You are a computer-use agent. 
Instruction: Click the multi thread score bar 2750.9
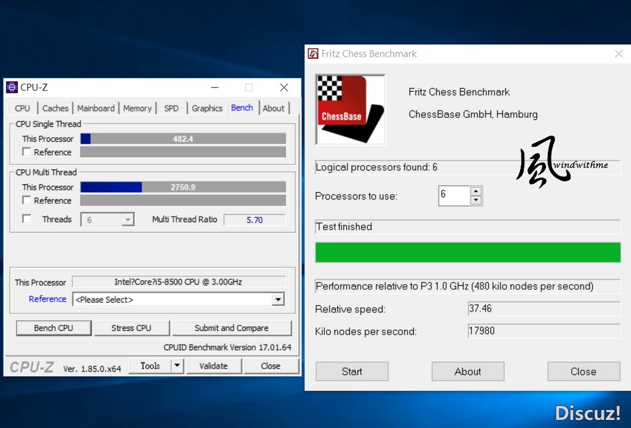pyautogui.click(x=183, y=187)
